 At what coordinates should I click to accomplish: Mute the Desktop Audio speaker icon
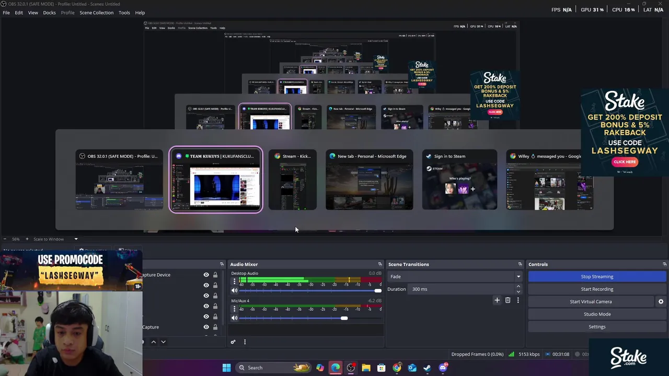pyautogui.click(x=235, y=290)
